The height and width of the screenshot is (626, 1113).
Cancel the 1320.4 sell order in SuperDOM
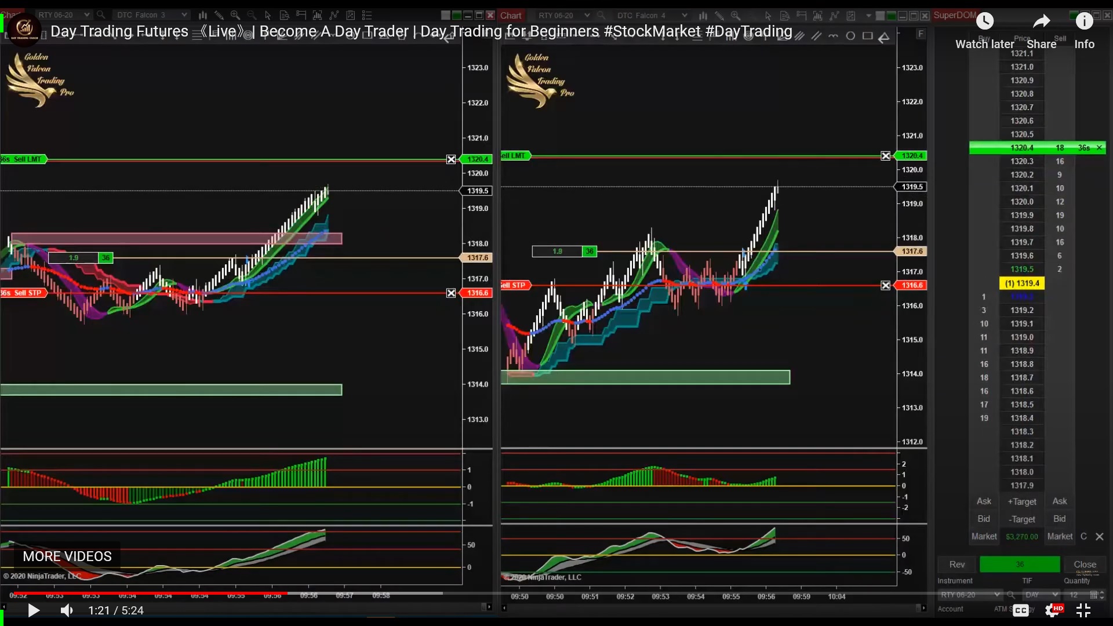click(x=1099, y=148)
